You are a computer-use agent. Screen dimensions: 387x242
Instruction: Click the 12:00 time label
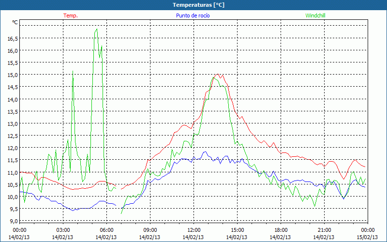point(193,230)
